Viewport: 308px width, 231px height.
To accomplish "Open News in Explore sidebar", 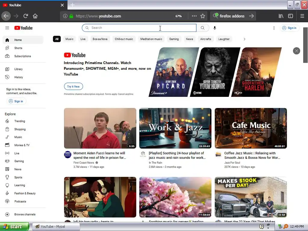I will coord(23,169).
